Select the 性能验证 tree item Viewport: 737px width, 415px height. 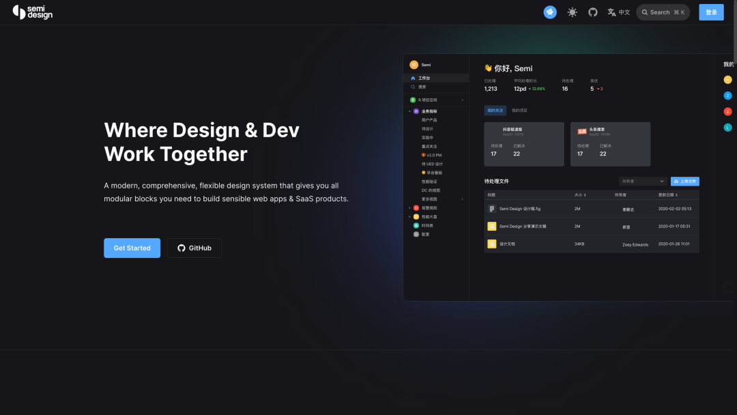[429, 182]
